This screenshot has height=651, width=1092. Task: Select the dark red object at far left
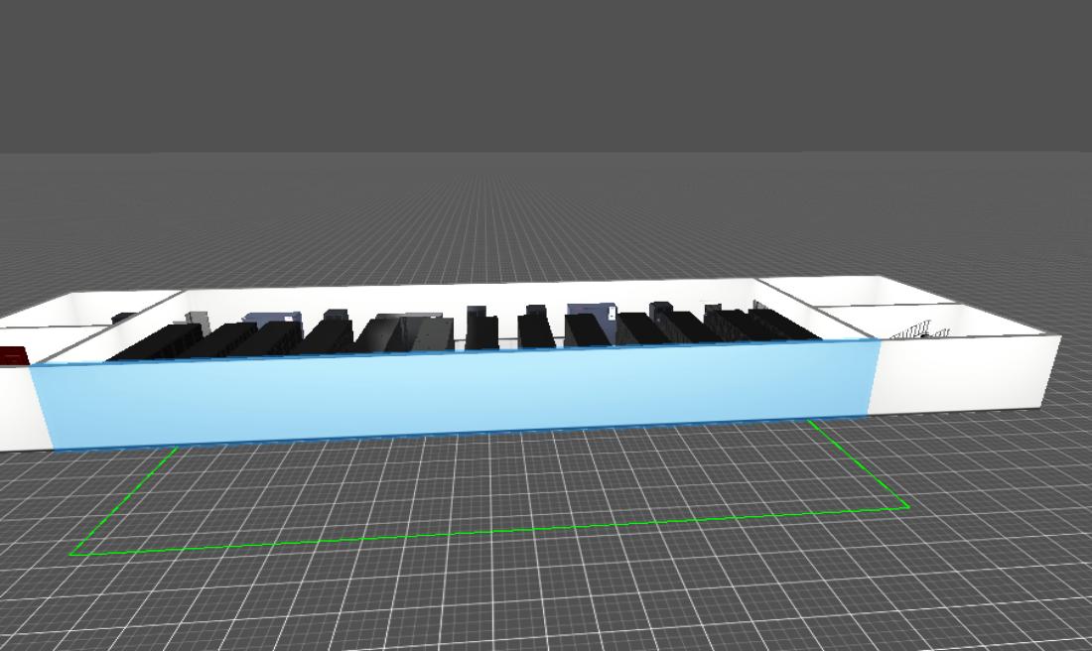[x=12, y=356]
